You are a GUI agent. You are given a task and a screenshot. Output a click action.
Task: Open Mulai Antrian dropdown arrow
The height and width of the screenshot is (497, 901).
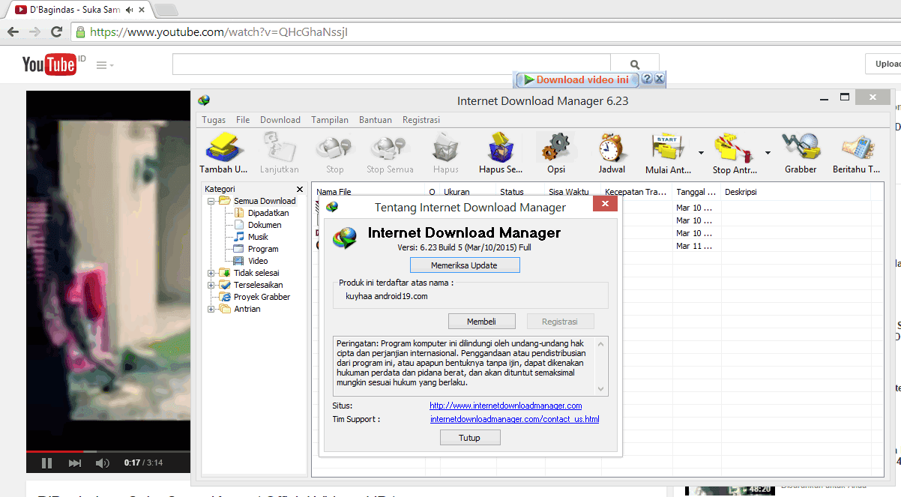[701, 153]
